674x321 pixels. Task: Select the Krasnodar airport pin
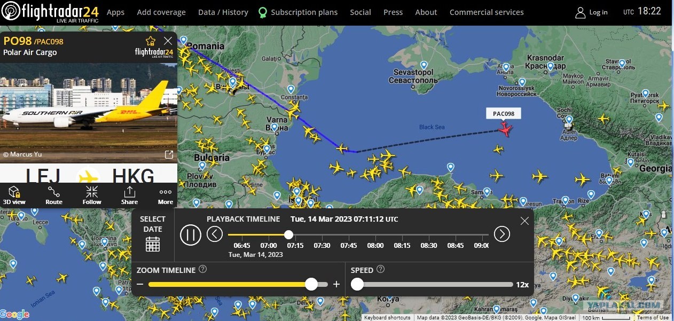click(551, 66)
